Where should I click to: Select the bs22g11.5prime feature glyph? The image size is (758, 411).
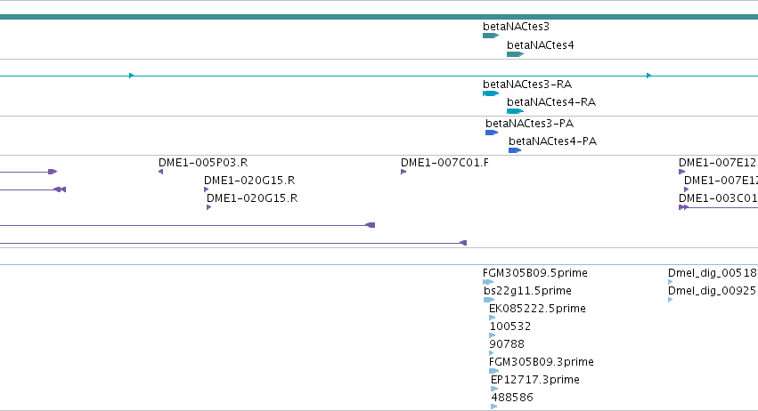pyautogui.click(x=489, y=300)
